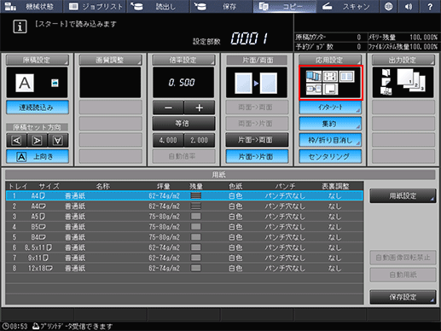
Task: Open the インターシート interleaf setting
Action: (330, 107)
